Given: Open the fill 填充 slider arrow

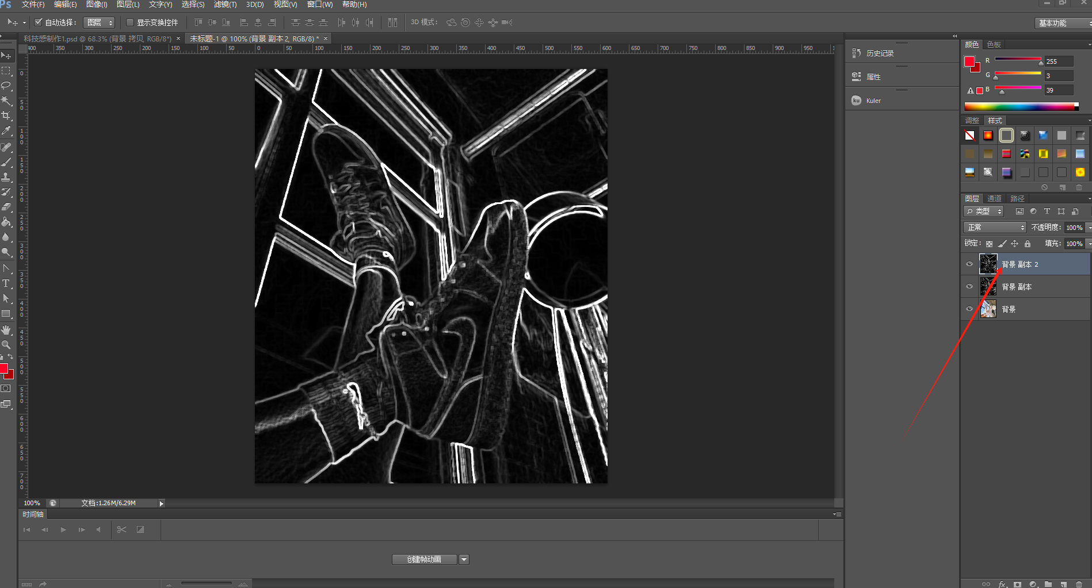Looking at the screenshot, I should click(1089, 244).
